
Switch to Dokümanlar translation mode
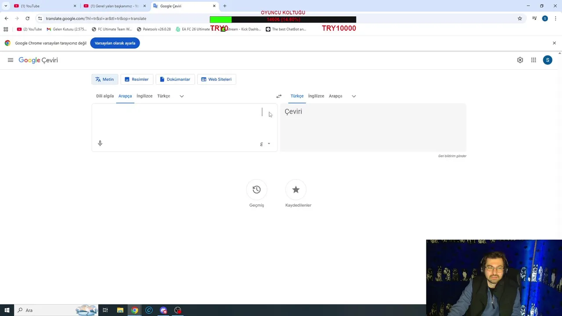click(x=175, y=79)
